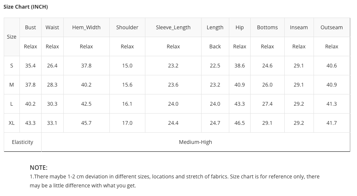Select the Sleeve_Length column header
The width and height of the screenshot is (357, 196).
tap(173, 27)
